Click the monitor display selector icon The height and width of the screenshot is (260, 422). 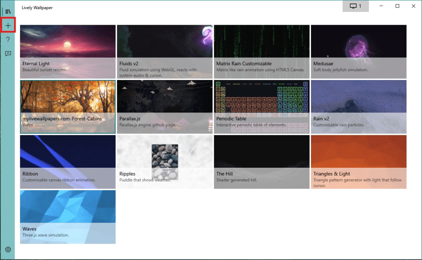click(355, 6)
